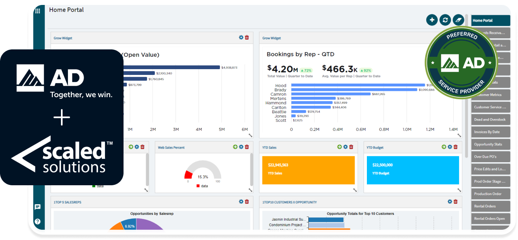518x240 pixels.
Task: Open the chat messages icon in left bar
Action: click(37, 207)
